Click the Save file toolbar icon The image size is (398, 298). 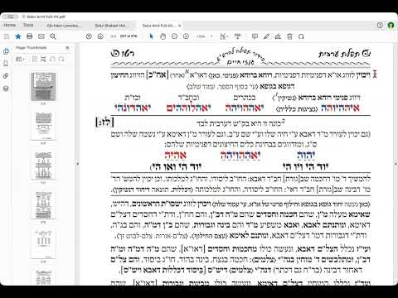click(7, 36)
